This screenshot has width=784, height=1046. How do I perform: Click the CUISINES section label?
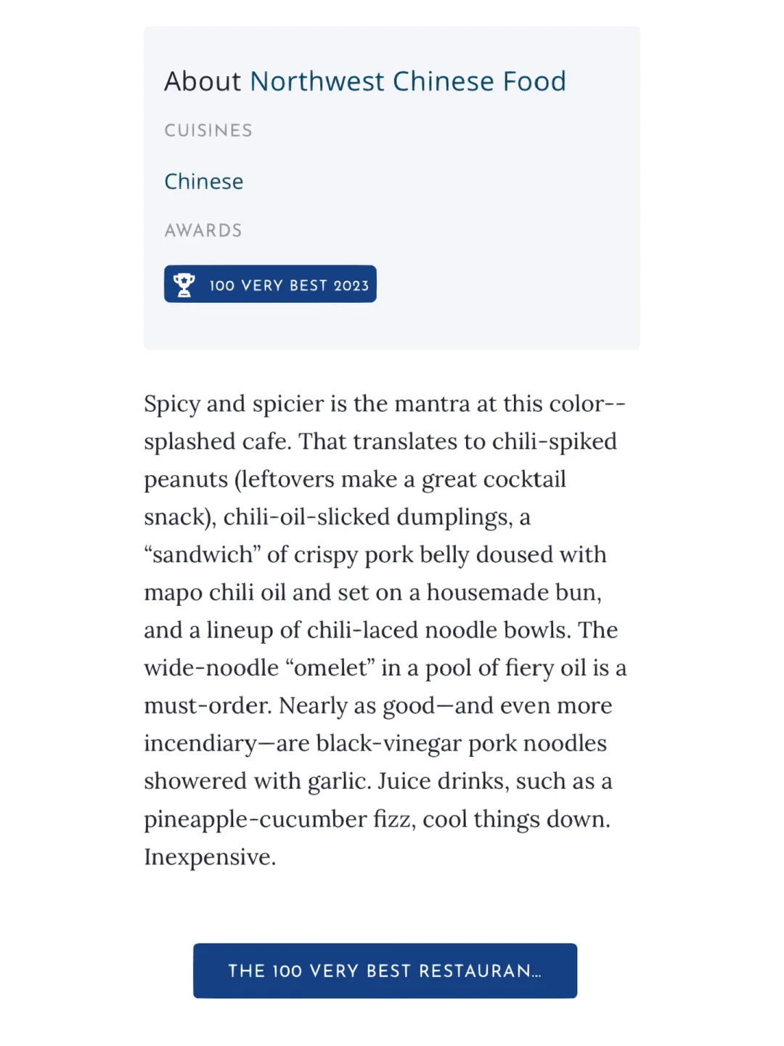[208, 131]
